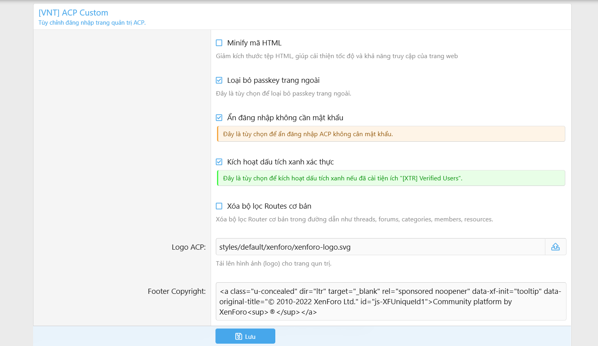Click the upload icon beside Logo ACP field
Image resolution: width=598 pixels, height=346 pixels.
coord(555,247)
